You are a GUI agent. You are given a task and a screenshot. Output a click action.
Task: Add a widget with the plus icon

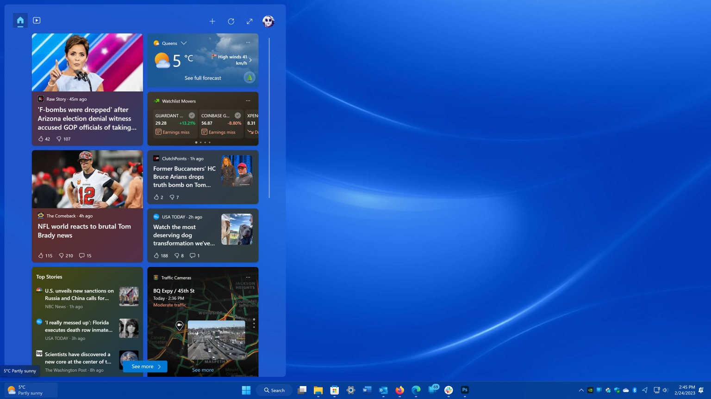(x=212, y=21)
